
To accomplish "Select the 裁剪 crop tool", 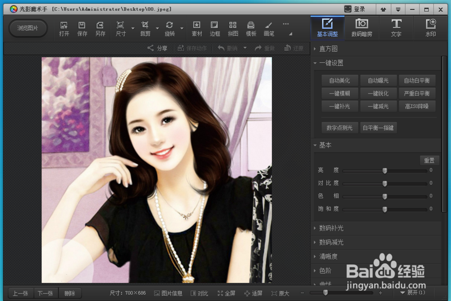I will (x=145, y=29).
